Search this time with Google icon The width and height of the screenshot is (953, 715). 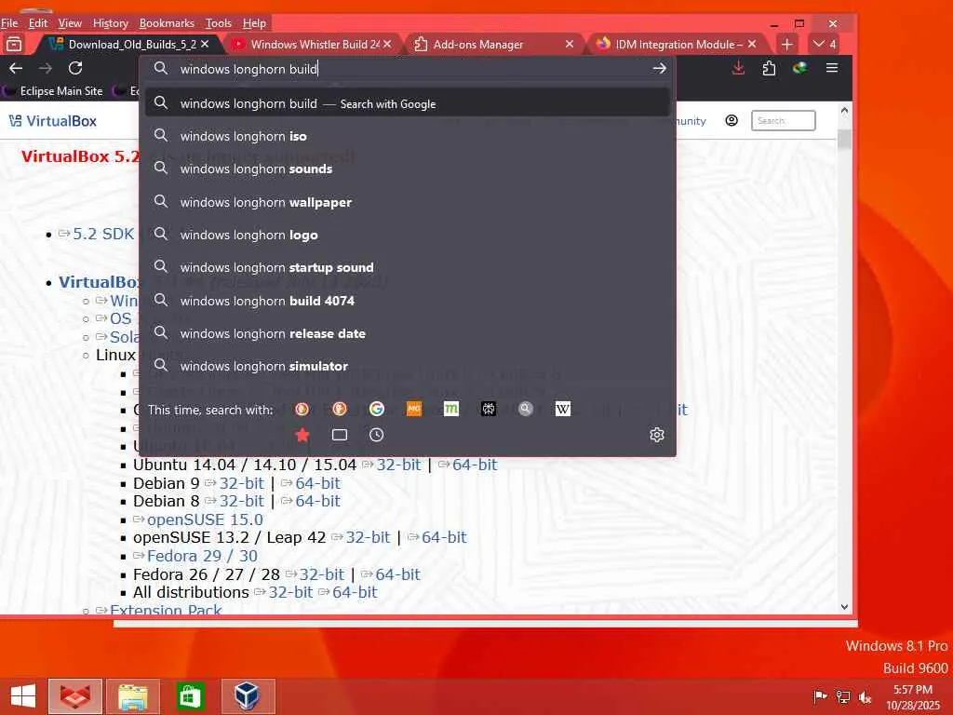tap(377, 410)
